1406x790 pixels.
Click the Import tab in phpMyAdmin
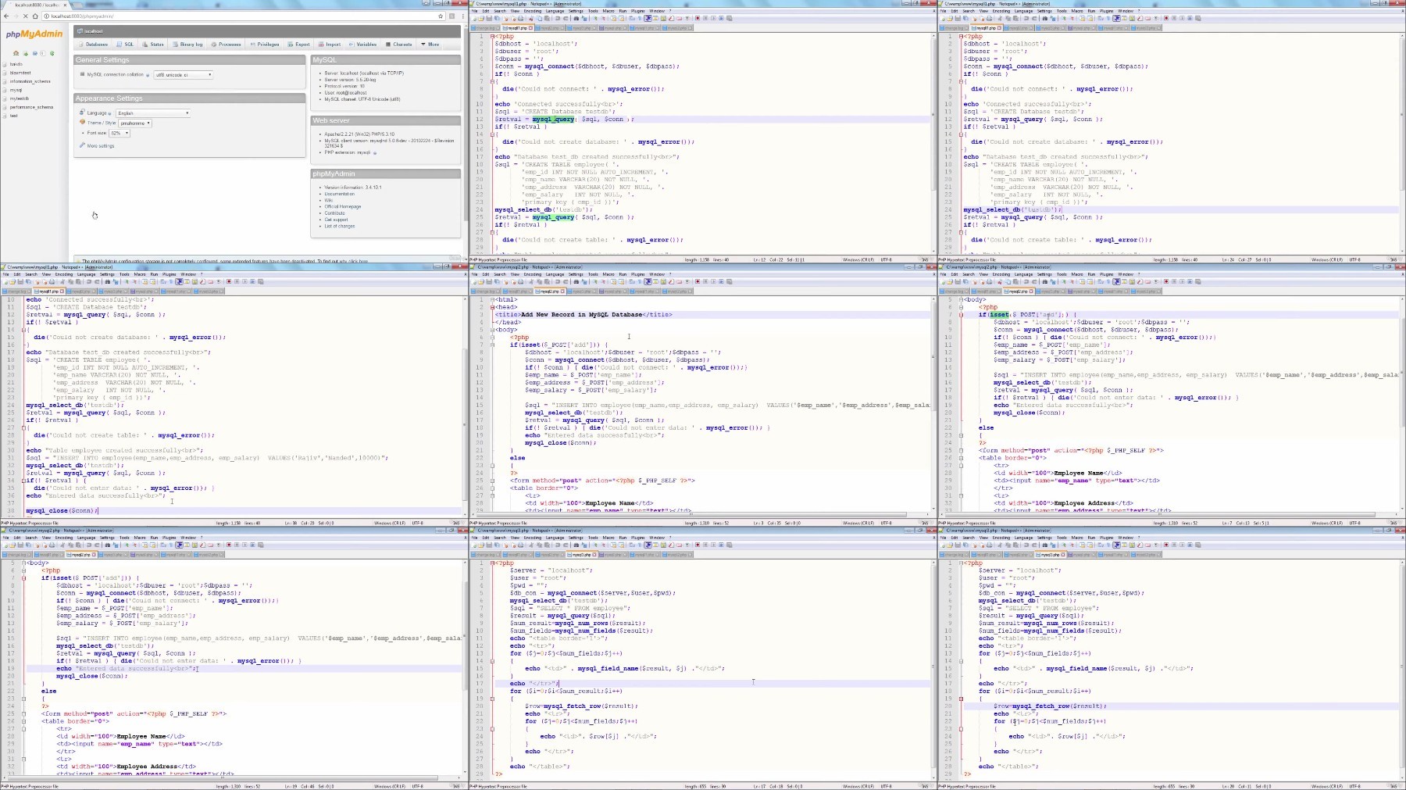point(330,45)
